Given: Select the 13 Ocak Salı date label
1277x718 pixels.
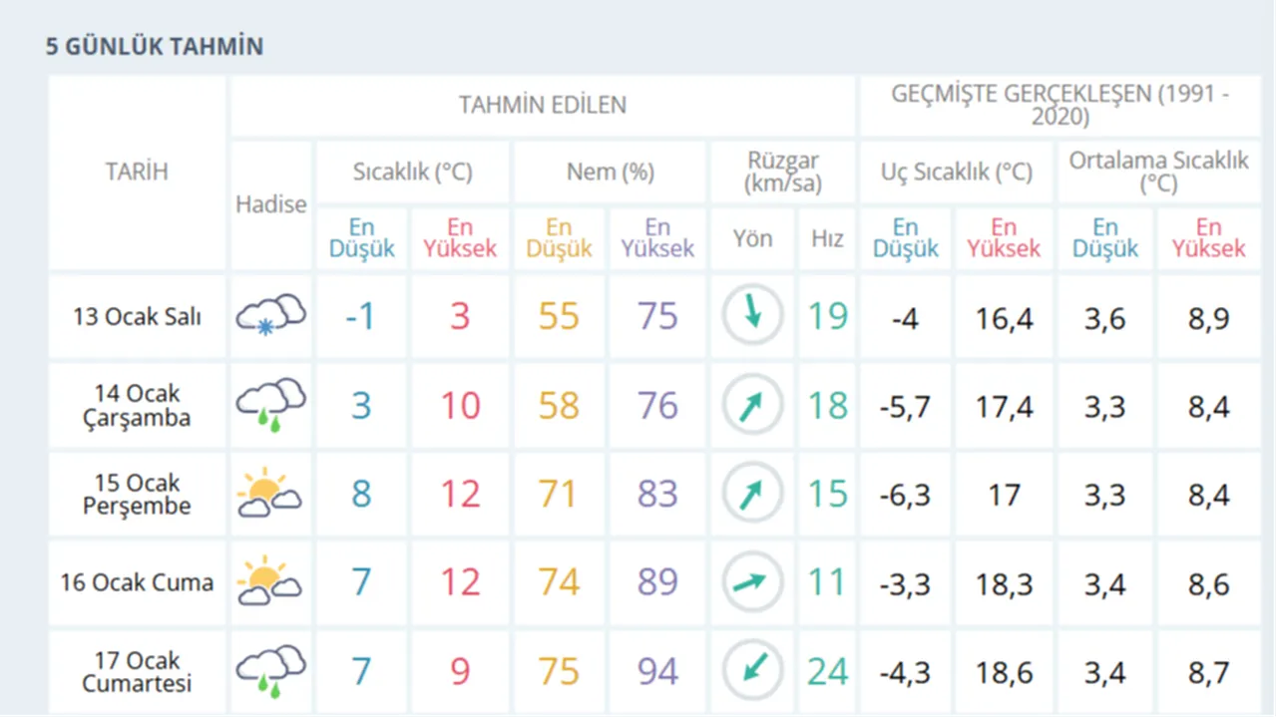Looking at the screenshot, I should pyautogui.click(x=136, y=316).
